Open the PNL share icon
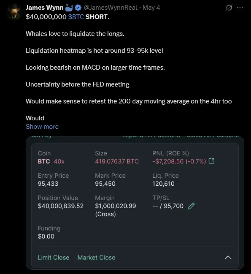Viewport: 251px width, 274px height. point(211,161)
